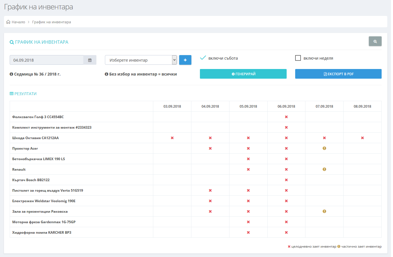Select the Фолксваген Голф 3 CC4554BC row label
This screenshot has height=257, width=393.
pyautogui.click(x=38, y=117)
